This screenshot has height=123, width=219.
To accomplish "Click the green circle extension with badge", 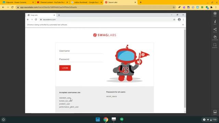I will [207, 8].
